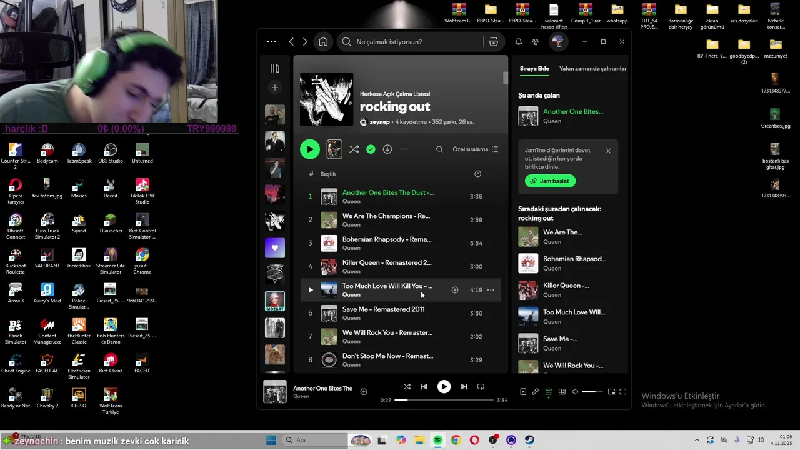Open Spotify Home via house icon
Viewport: 800px width, 450px height.
[323, 42]
